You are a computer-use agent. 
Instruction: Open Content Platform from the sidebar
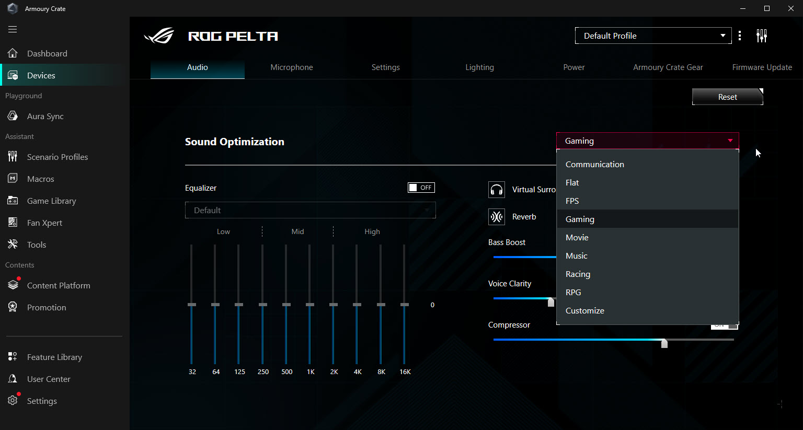[65, 285]
